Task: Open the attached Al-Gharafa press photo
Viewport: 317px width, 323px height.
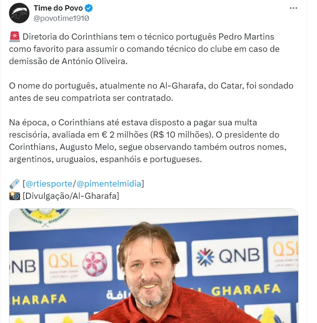Action: point(154,266)
